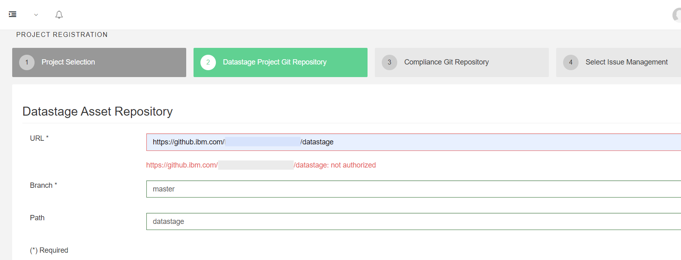Open the notifications bell
The width and height of the screenshot is (681, 260).
point(59,15)
